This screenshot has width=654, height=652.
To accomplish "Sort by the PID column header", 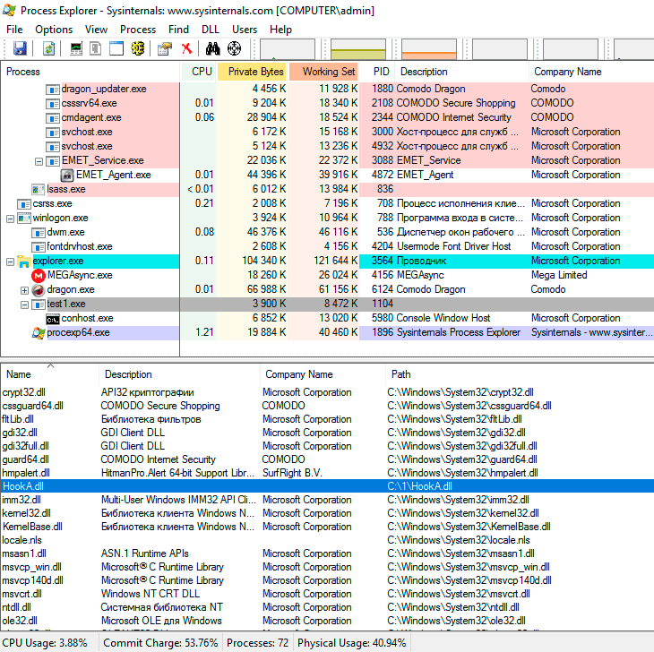I will click(377, 72).
